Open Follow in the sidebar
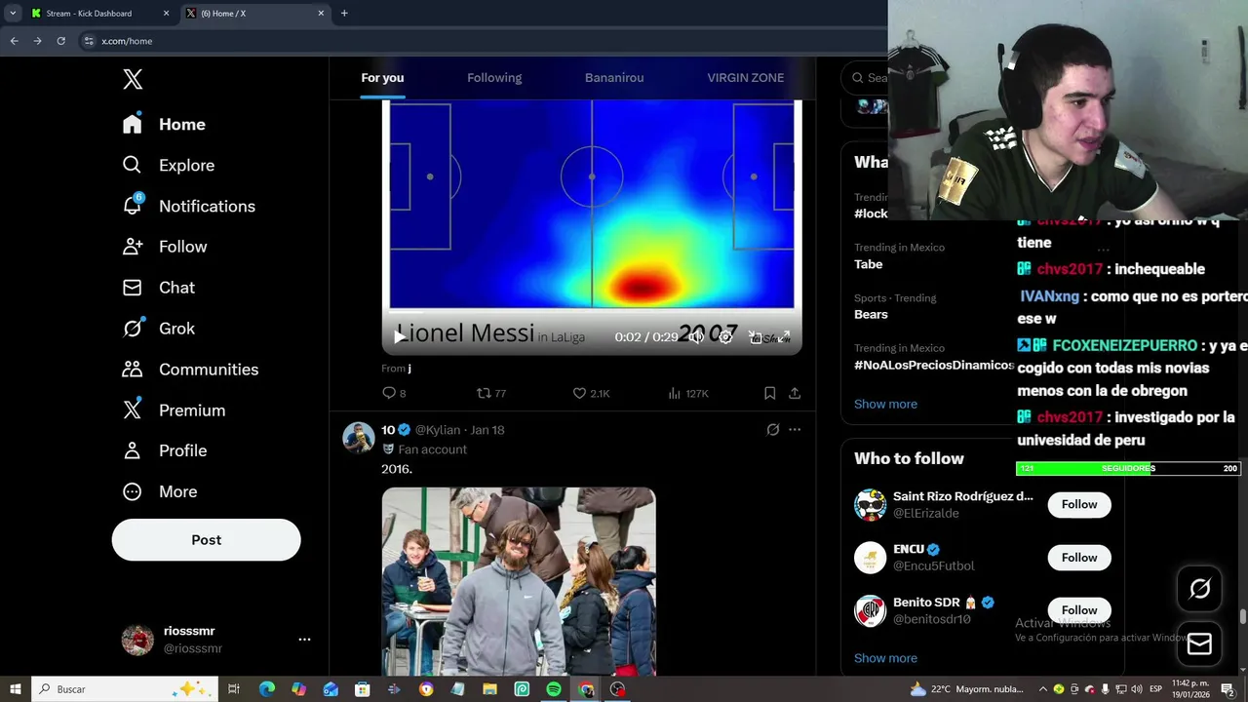1248x702 pixels. [165, 247]
